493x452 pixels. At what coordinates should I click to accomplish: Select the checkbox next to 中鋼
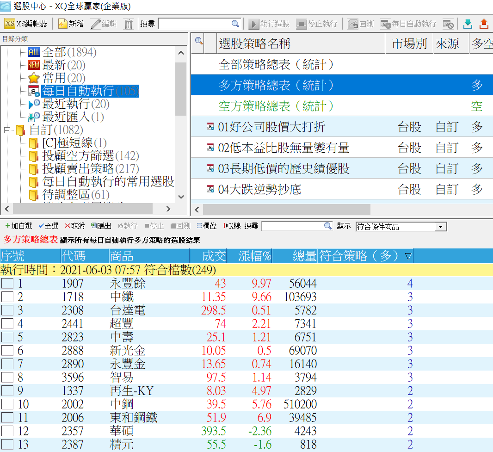click(x=7, y=404)
